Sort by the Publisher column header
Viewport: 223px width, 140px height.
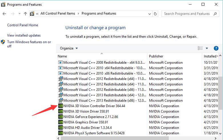(175, 56)
